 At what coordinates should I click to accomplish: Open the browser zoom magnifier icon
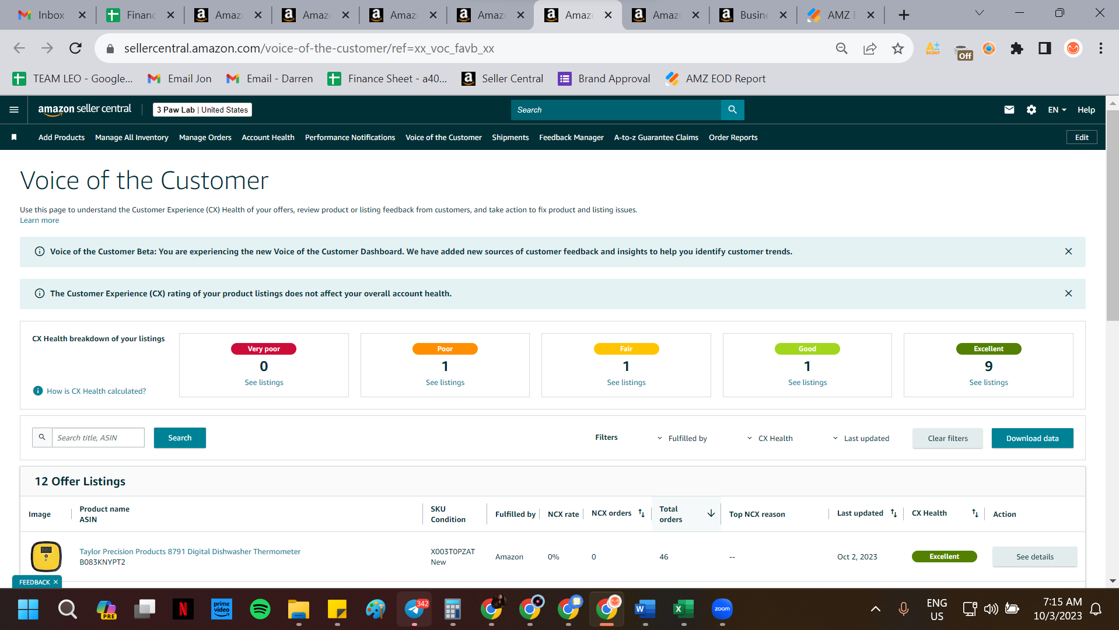tap(841, 48)
